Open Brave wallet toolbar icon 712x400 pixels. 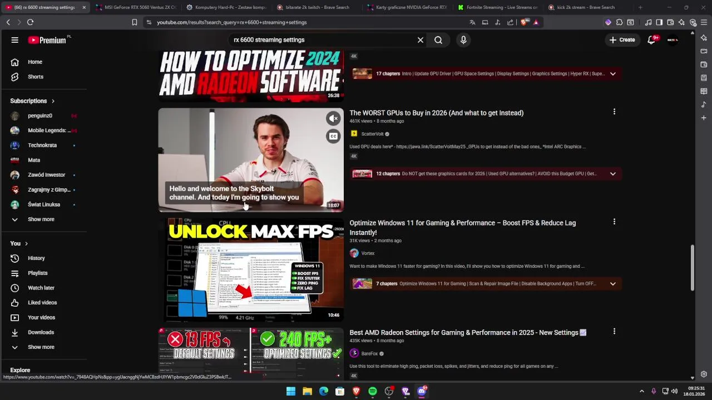[x=670, y=22]
